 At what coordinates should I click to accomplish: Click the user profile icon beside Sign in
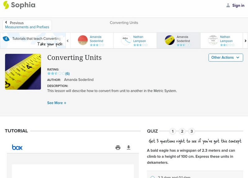(x=228, y=5)
